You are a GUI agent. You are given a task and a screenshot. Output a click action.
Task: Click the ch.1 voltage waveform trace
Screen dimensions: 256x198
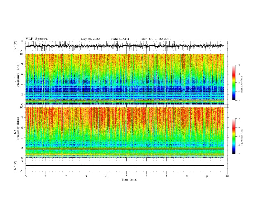124,46
